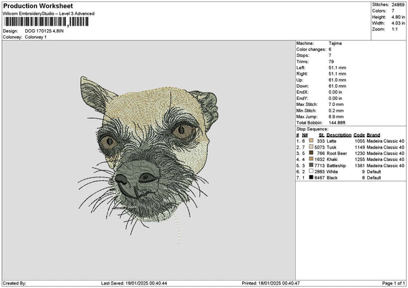Click 'Madeira Classic 40' in the Khaki row
The image size is (408, 288).
pyautogui.click(x=386, y=160)
